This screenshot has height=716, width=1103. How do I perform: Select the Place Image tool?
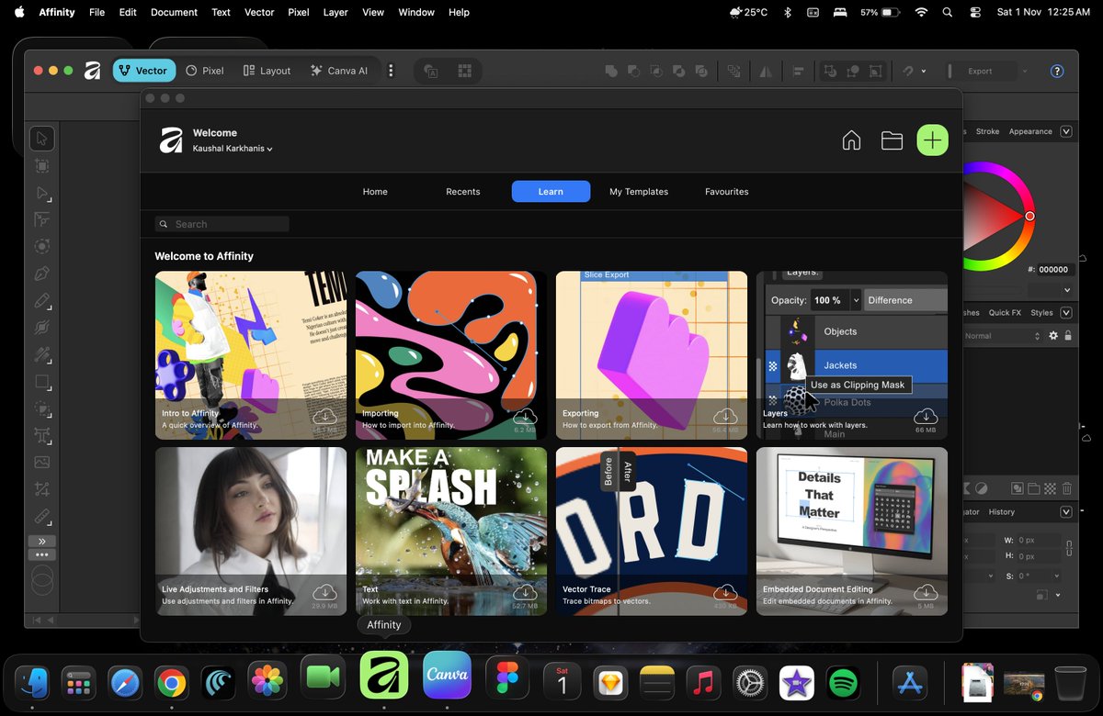tap(41, 463)
